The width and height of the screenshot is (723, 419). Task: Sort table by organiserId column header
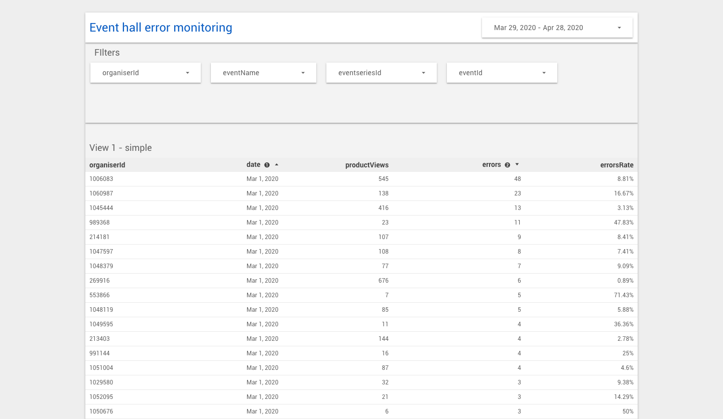click(x=107, y=165)
